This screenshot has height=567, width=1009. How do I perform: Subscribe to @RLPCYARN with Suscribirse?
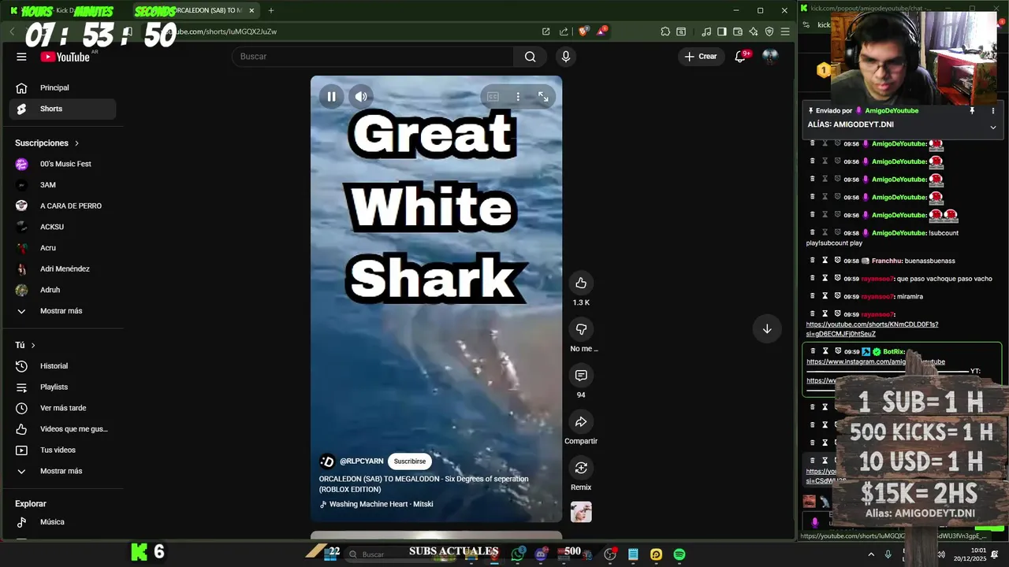(x=410, y=461)
